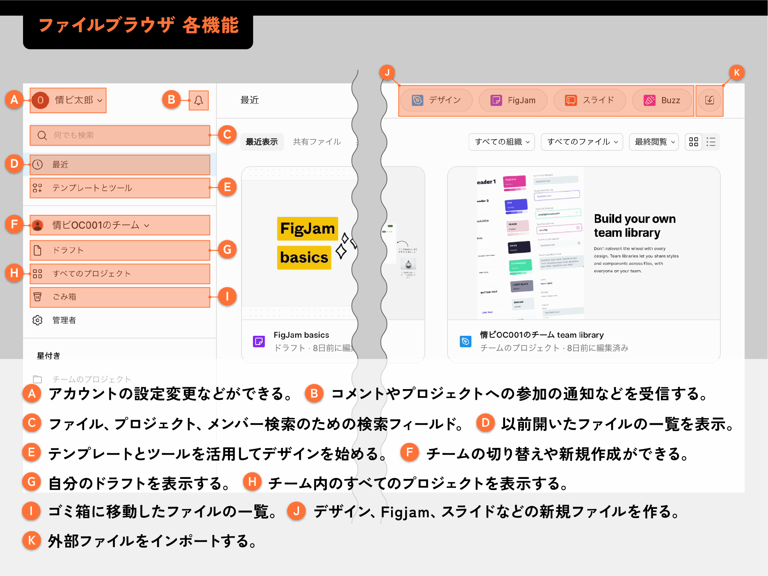Screen dimensions: 768x576
Task: Click the チームのプロジェクト folder icon
Action: click(x=38, y=379)
